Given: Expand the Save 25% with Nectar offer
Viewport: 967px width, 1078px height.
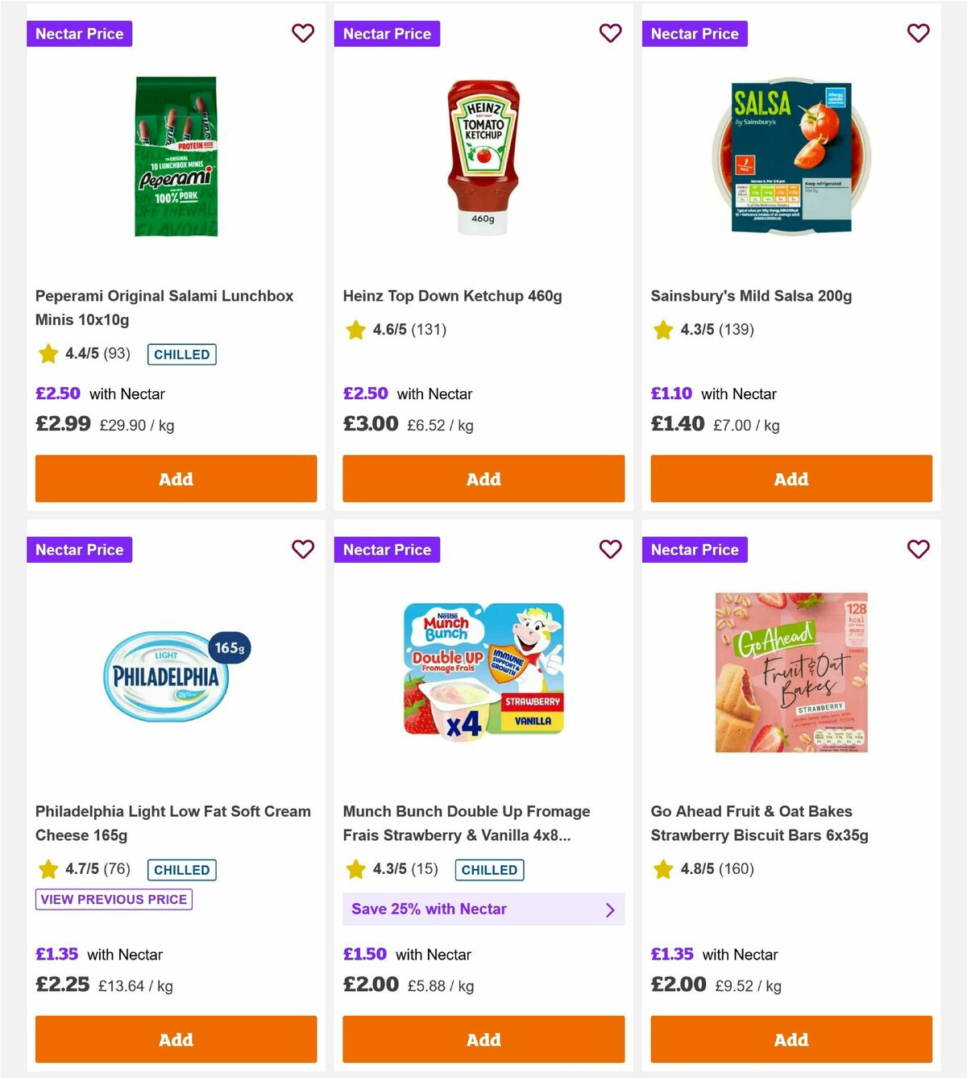Looking at the screenshot, I should tap(483, 909).
